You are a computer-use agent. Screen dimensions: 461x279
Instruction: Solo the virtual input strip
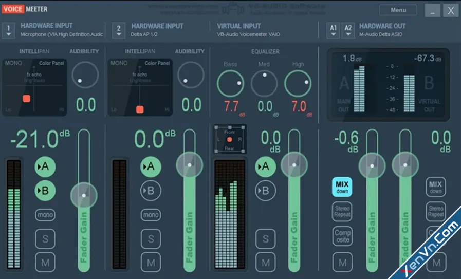tap(266, 239)
